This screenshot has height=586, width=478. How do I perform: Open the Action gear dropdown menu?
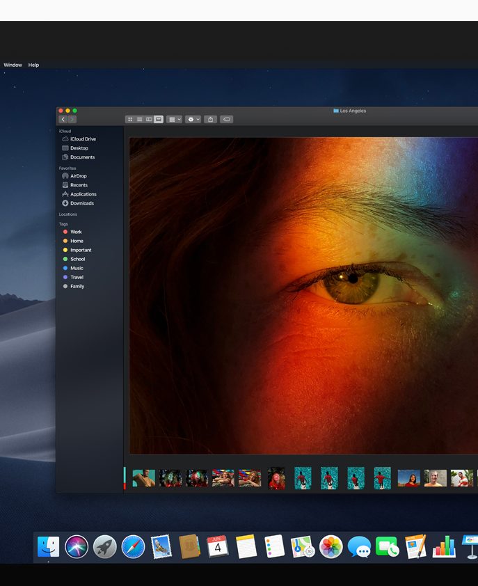193,120
